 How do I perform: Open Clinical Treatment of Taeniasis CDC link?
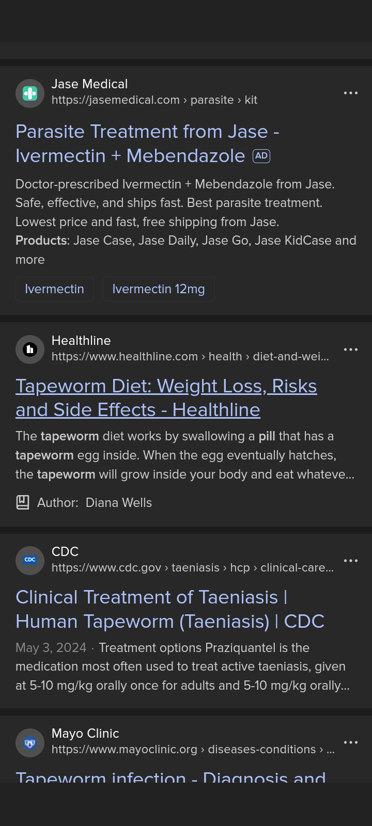tap(170, 609)
